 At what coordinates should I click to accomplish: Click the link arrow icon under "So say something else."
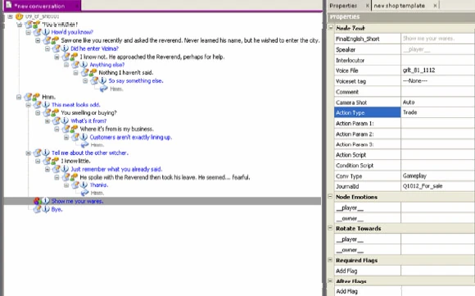point(104,89)
